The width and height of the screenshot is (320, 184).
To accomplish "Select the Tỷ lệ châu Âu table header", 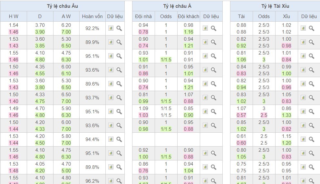I will click(62, 6).
